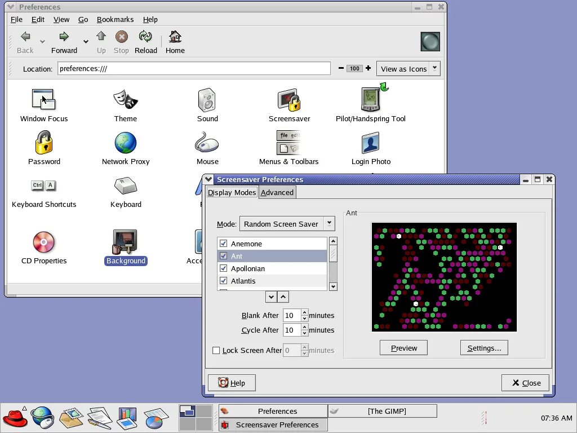577x433 pixels.
Task: Select previous screensaver with the up arrow button
Action: pyautogui.click(x=283, y=297)
